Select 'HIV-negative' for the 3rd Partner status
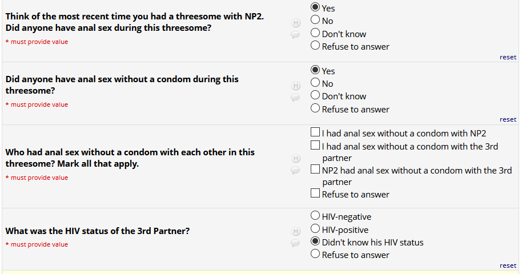The image size is (522, 274). pyautogui.click(x=315, y=216)
